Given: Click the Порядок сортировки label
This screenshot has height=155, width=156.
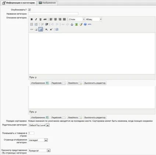Looking at the screenshot, I should pos(17,121).
